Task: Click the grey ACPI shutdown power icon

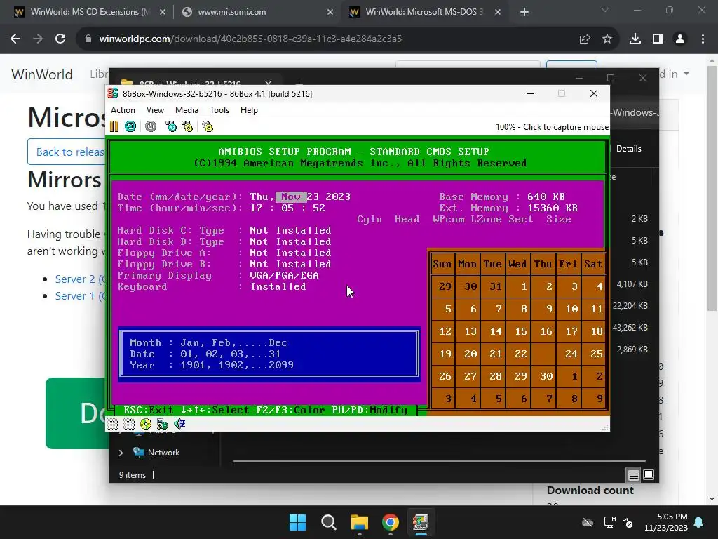Action: 151,126
